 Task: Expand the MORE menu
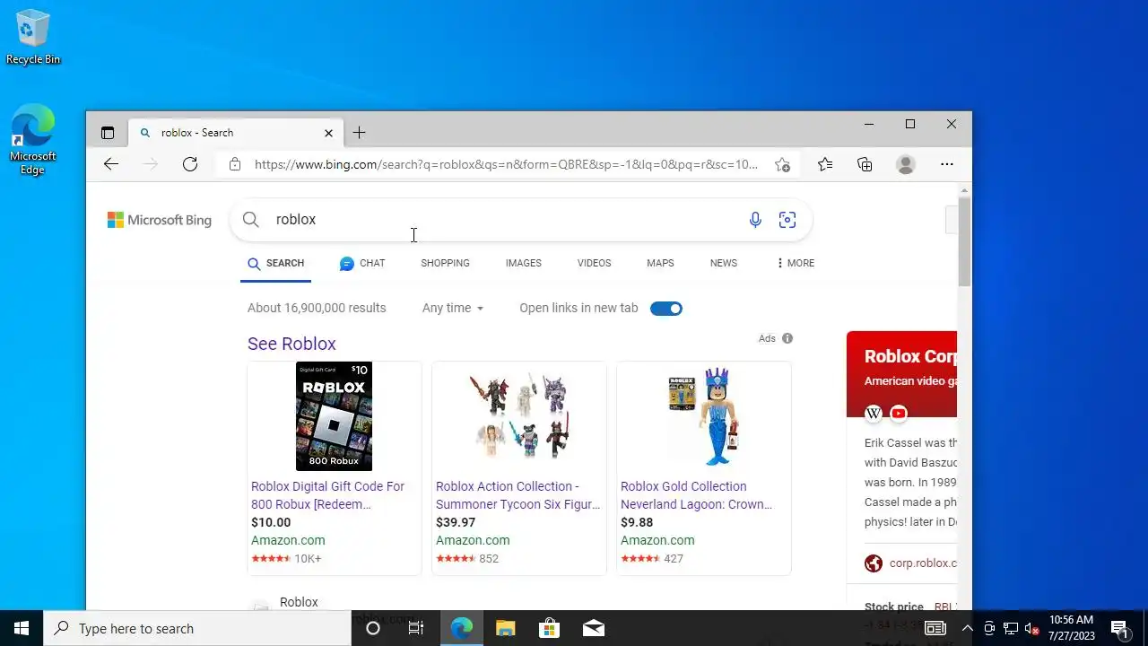pyautogui.click(x=796, y=263)
